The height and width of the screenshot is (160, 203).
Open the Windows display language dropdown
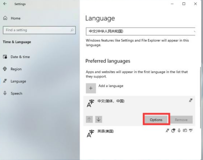pyautogui.click(x=141, y=31)
